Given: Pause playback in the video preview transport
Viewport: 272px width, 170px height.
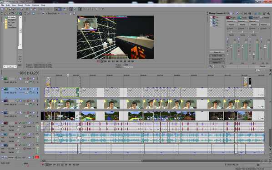Looking at the screenshot, I should 113,61.
